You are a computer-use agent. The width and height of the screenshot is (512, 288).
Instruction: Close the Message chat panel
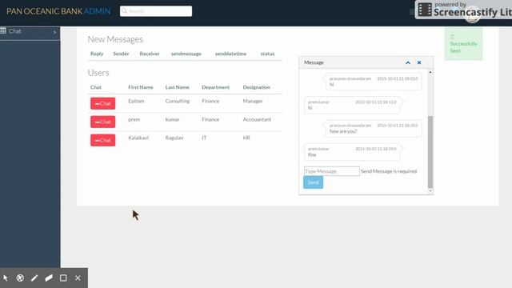(419, 62)
